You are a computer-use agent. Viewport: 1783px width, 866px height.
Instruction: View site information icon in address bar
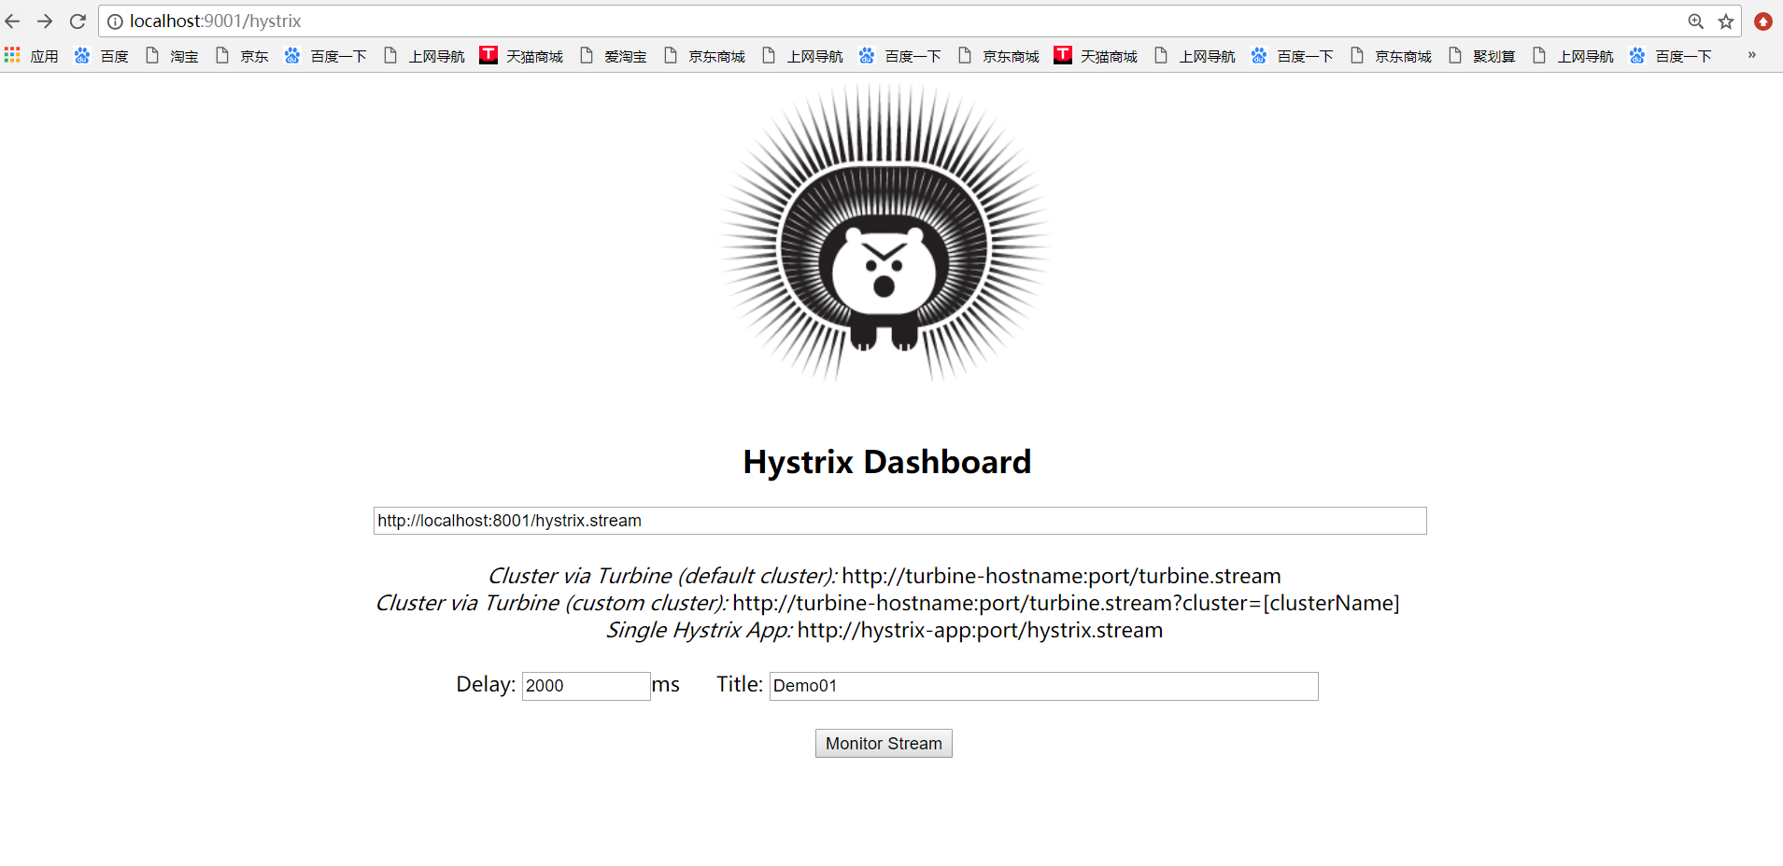tap(115, 21)
